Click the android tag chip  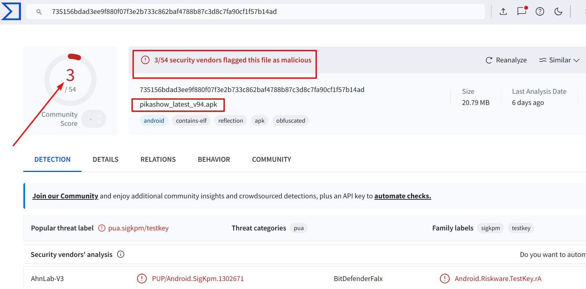(x=154, y=121)
